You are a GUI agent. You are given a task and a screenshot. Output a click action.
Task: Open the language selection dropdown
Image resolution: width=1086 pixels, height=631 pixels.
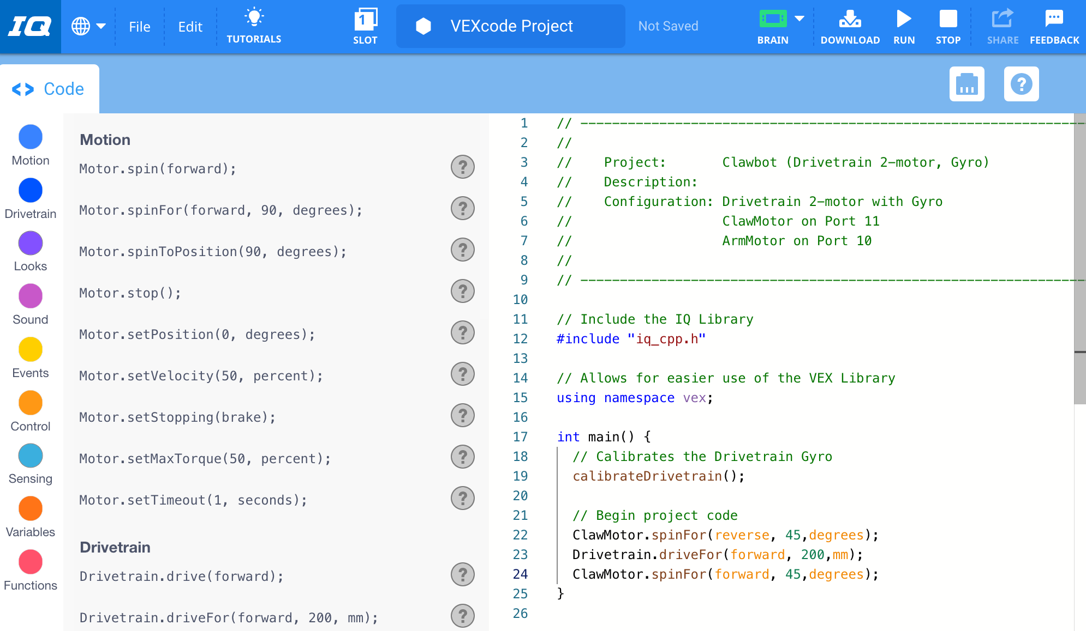(x=90, y=26)
